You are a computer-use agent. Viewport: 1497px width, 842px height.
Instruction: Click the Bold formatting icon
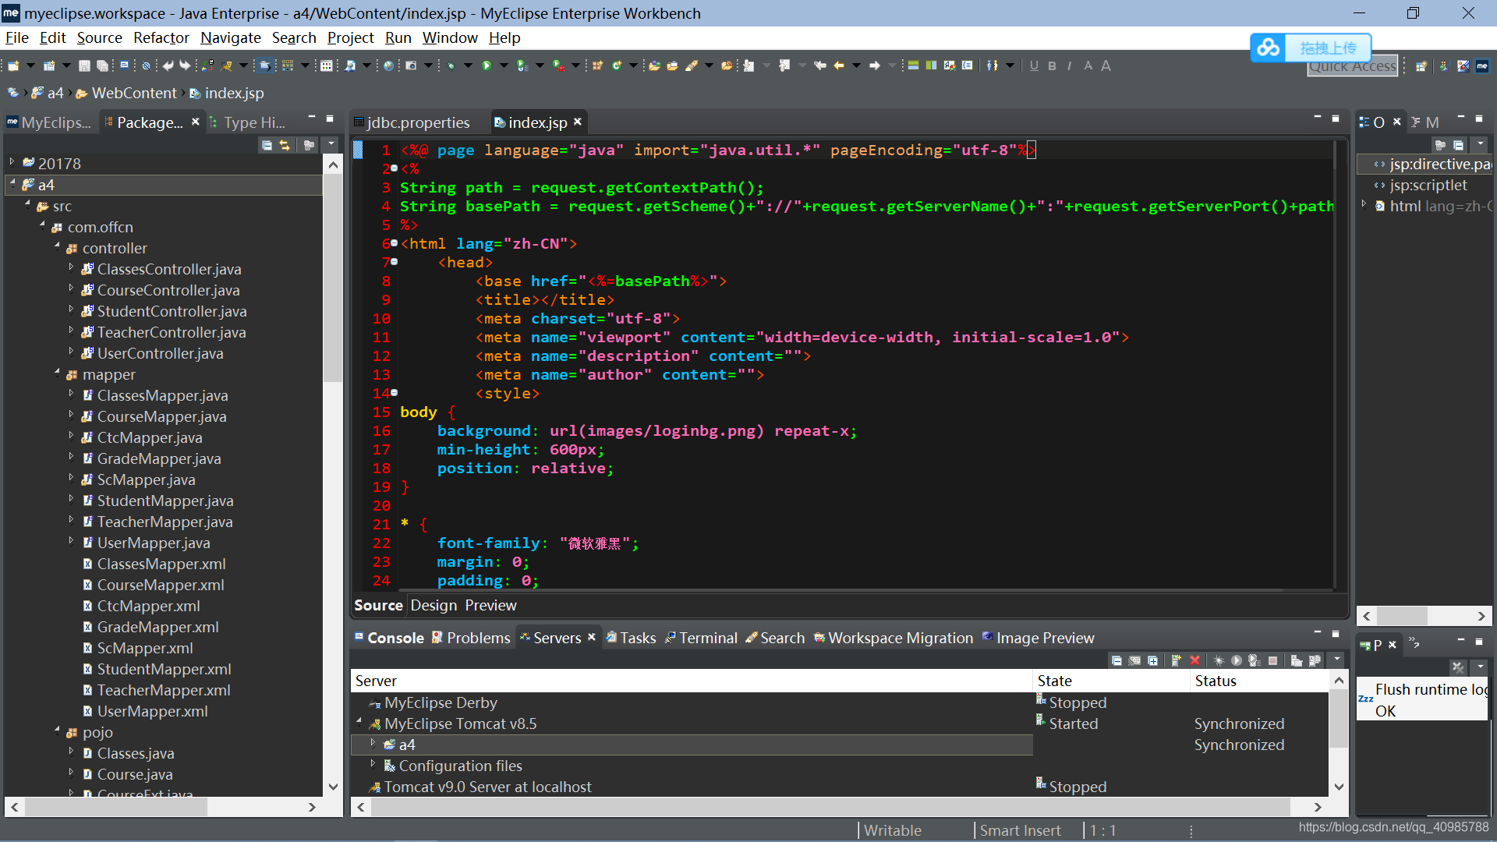1052,66
